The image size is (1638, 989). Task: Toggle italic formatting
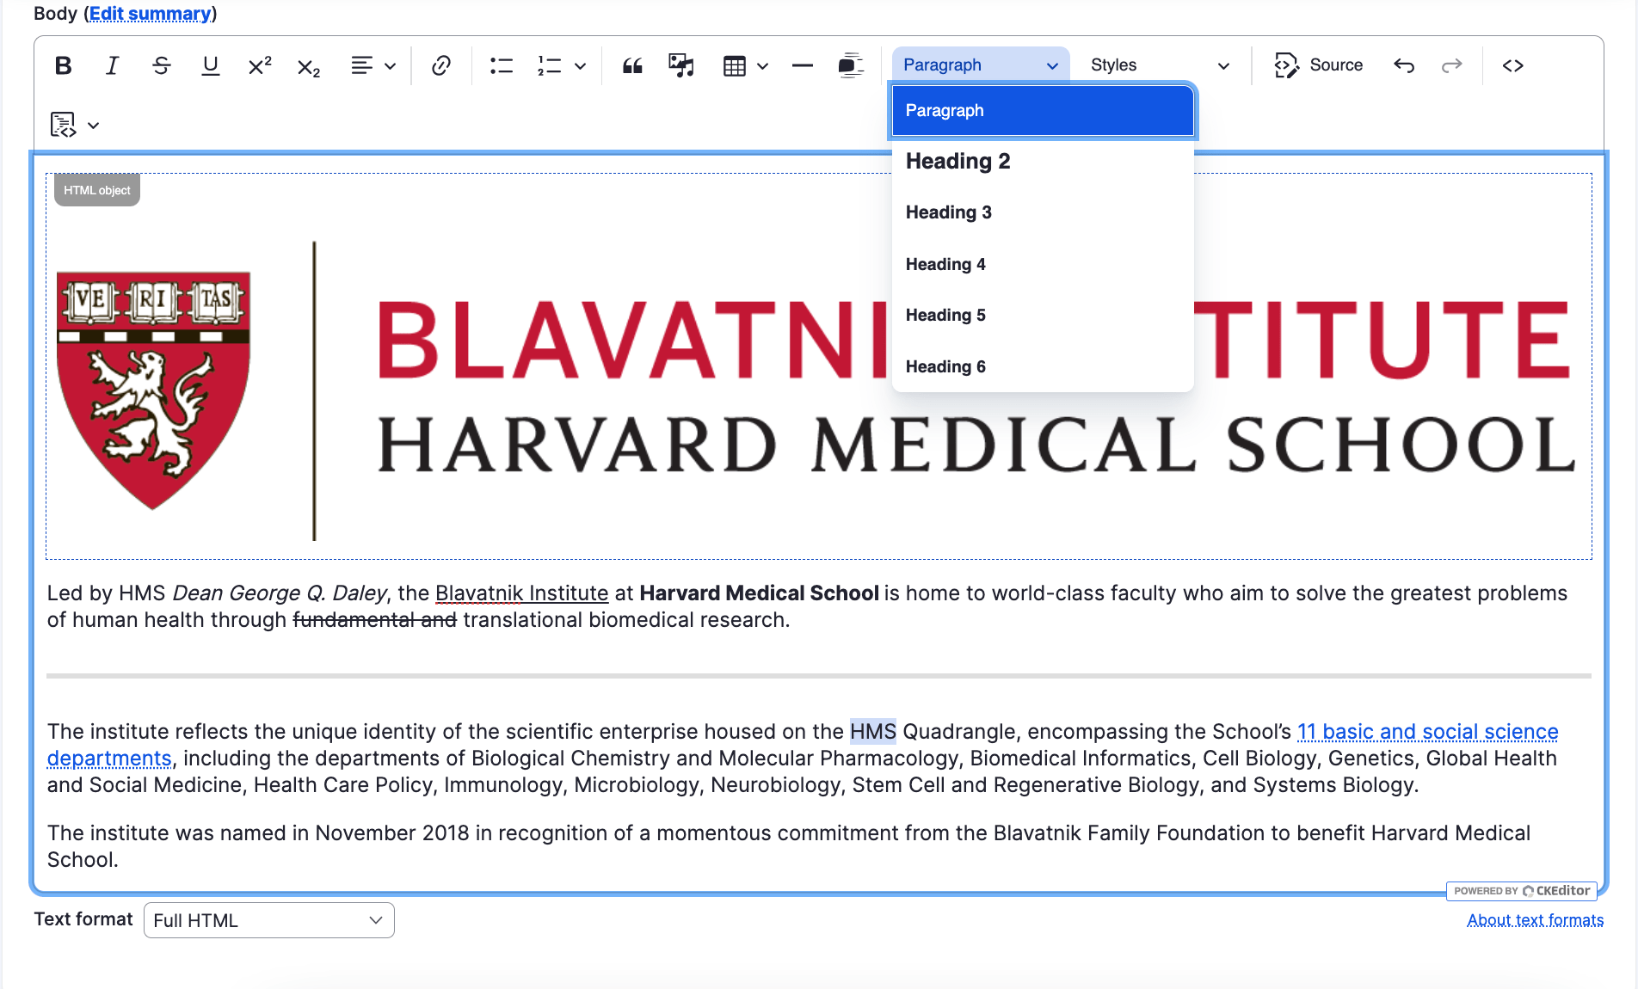click(112, 65)
